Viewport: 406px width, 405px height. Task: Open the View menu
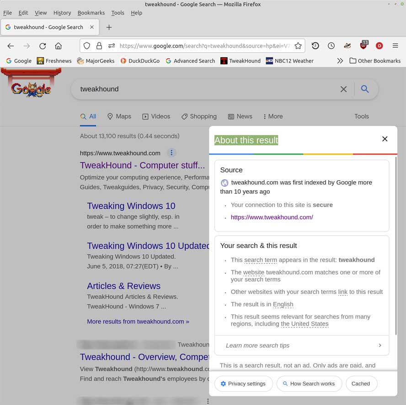point(41,13)
